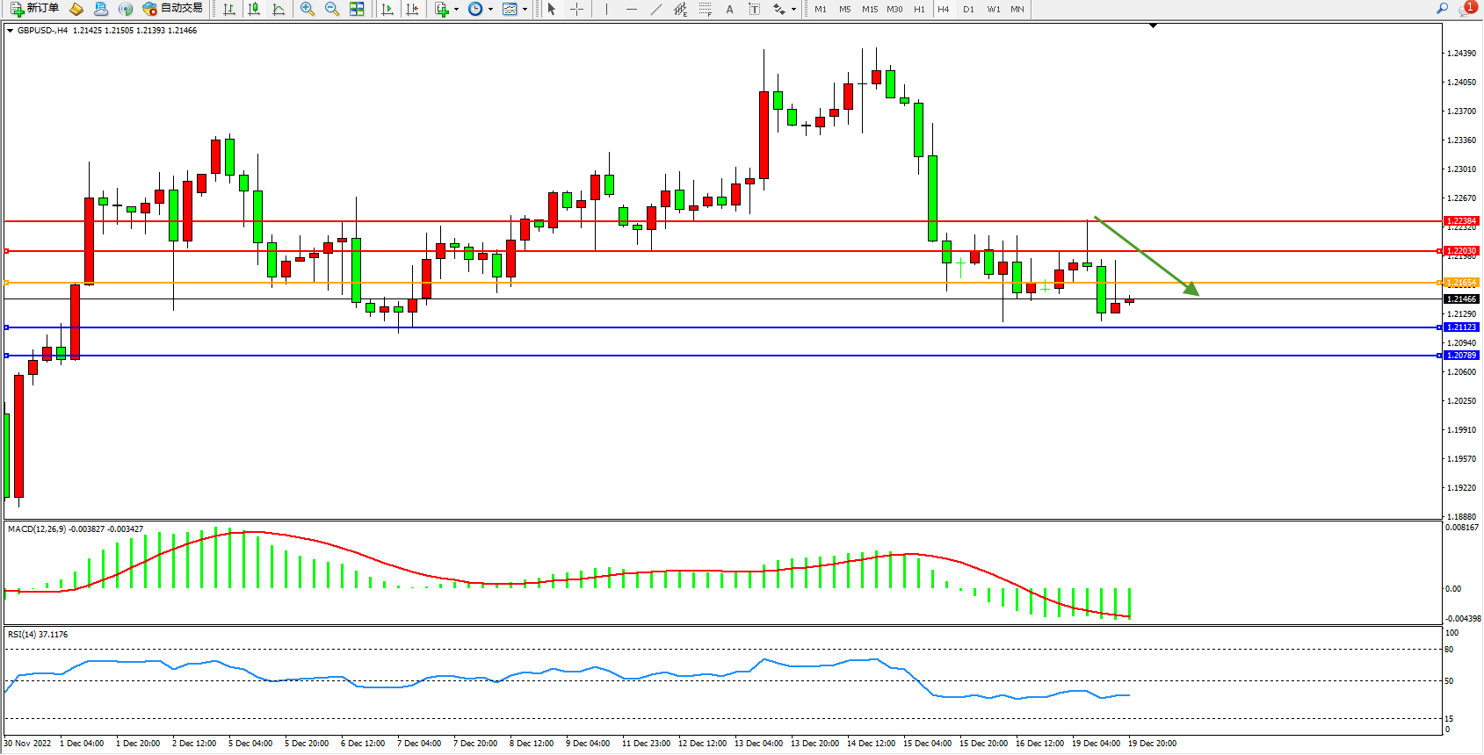Switch chart to candlestick mode
The height and width of the screenshot is (755, 1484).
click(x=254, y=9)
